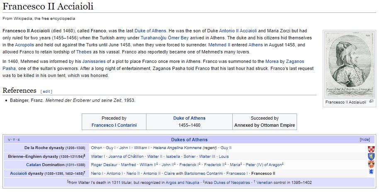Open predecessor Francesco I Contarini link

point(114,125)
